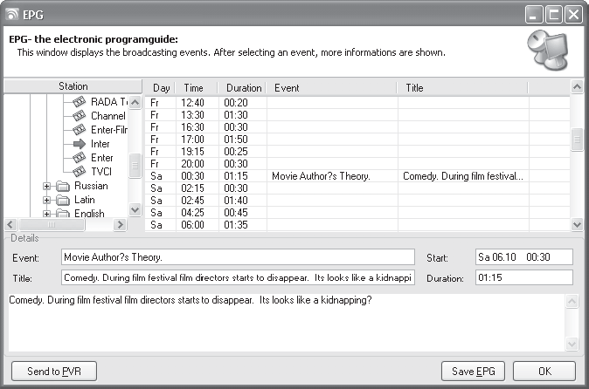Select the Sa 00:30 Movie Author's Theory row
The width and height of the screenshot is (589, 389).
(x=357, y=176)
